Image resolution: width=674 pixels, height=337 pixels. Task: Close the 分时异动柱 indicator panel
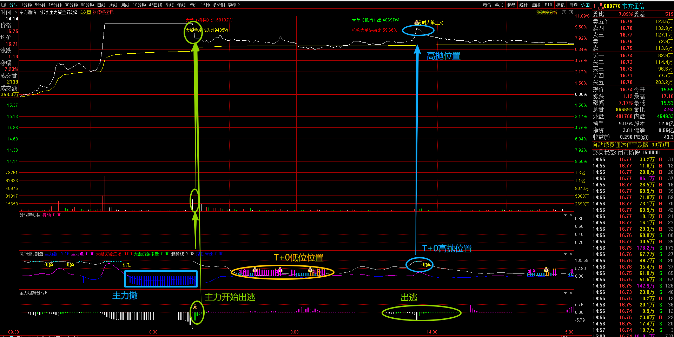pos(571,215)
